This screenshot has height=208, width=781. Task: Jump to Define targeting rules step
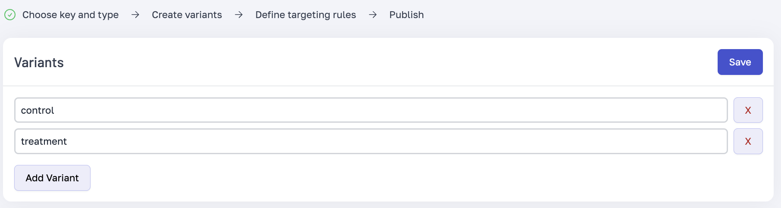306,15
